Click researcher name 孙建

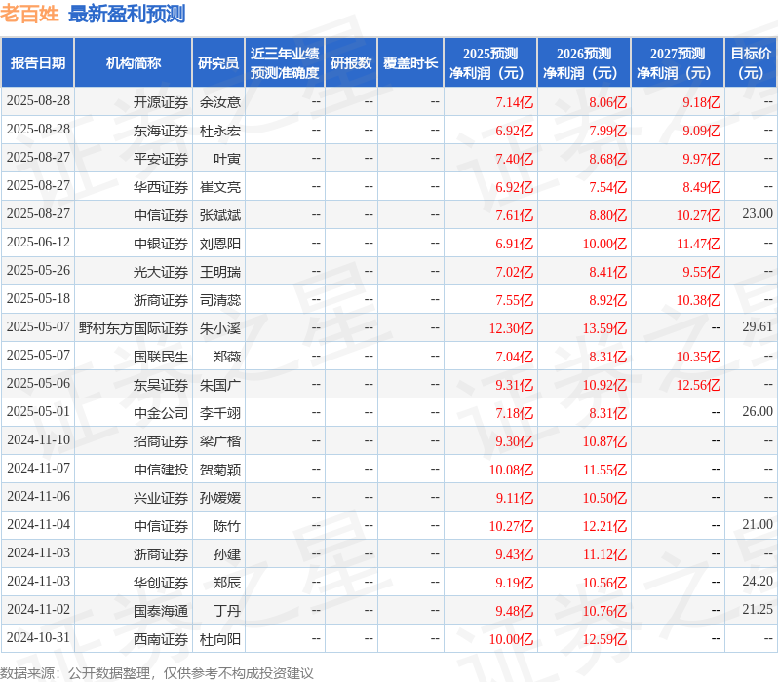[227, 554]
